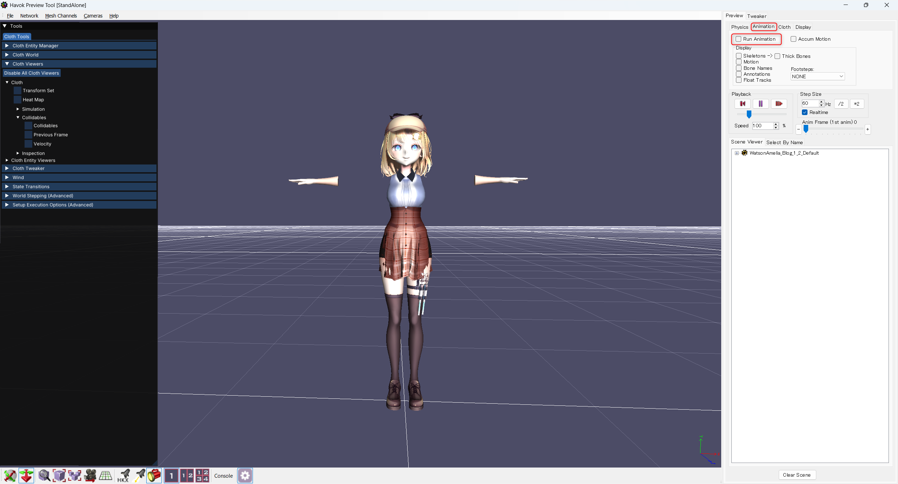Click the single cube frame-selection icon
The width and height of the screenshot is (898, 484).
tap(59, 476)
